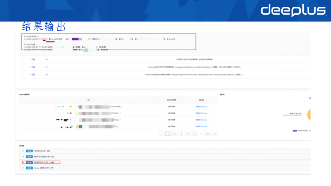Screen dimensions: 331x186
Task: Click the trace数据 section title
Action: pyautogui.click(x=25, y=94)
